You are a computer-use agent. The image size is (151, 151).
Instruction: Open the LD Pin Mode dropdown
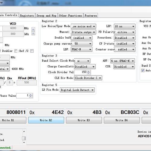tap(77, 90)
